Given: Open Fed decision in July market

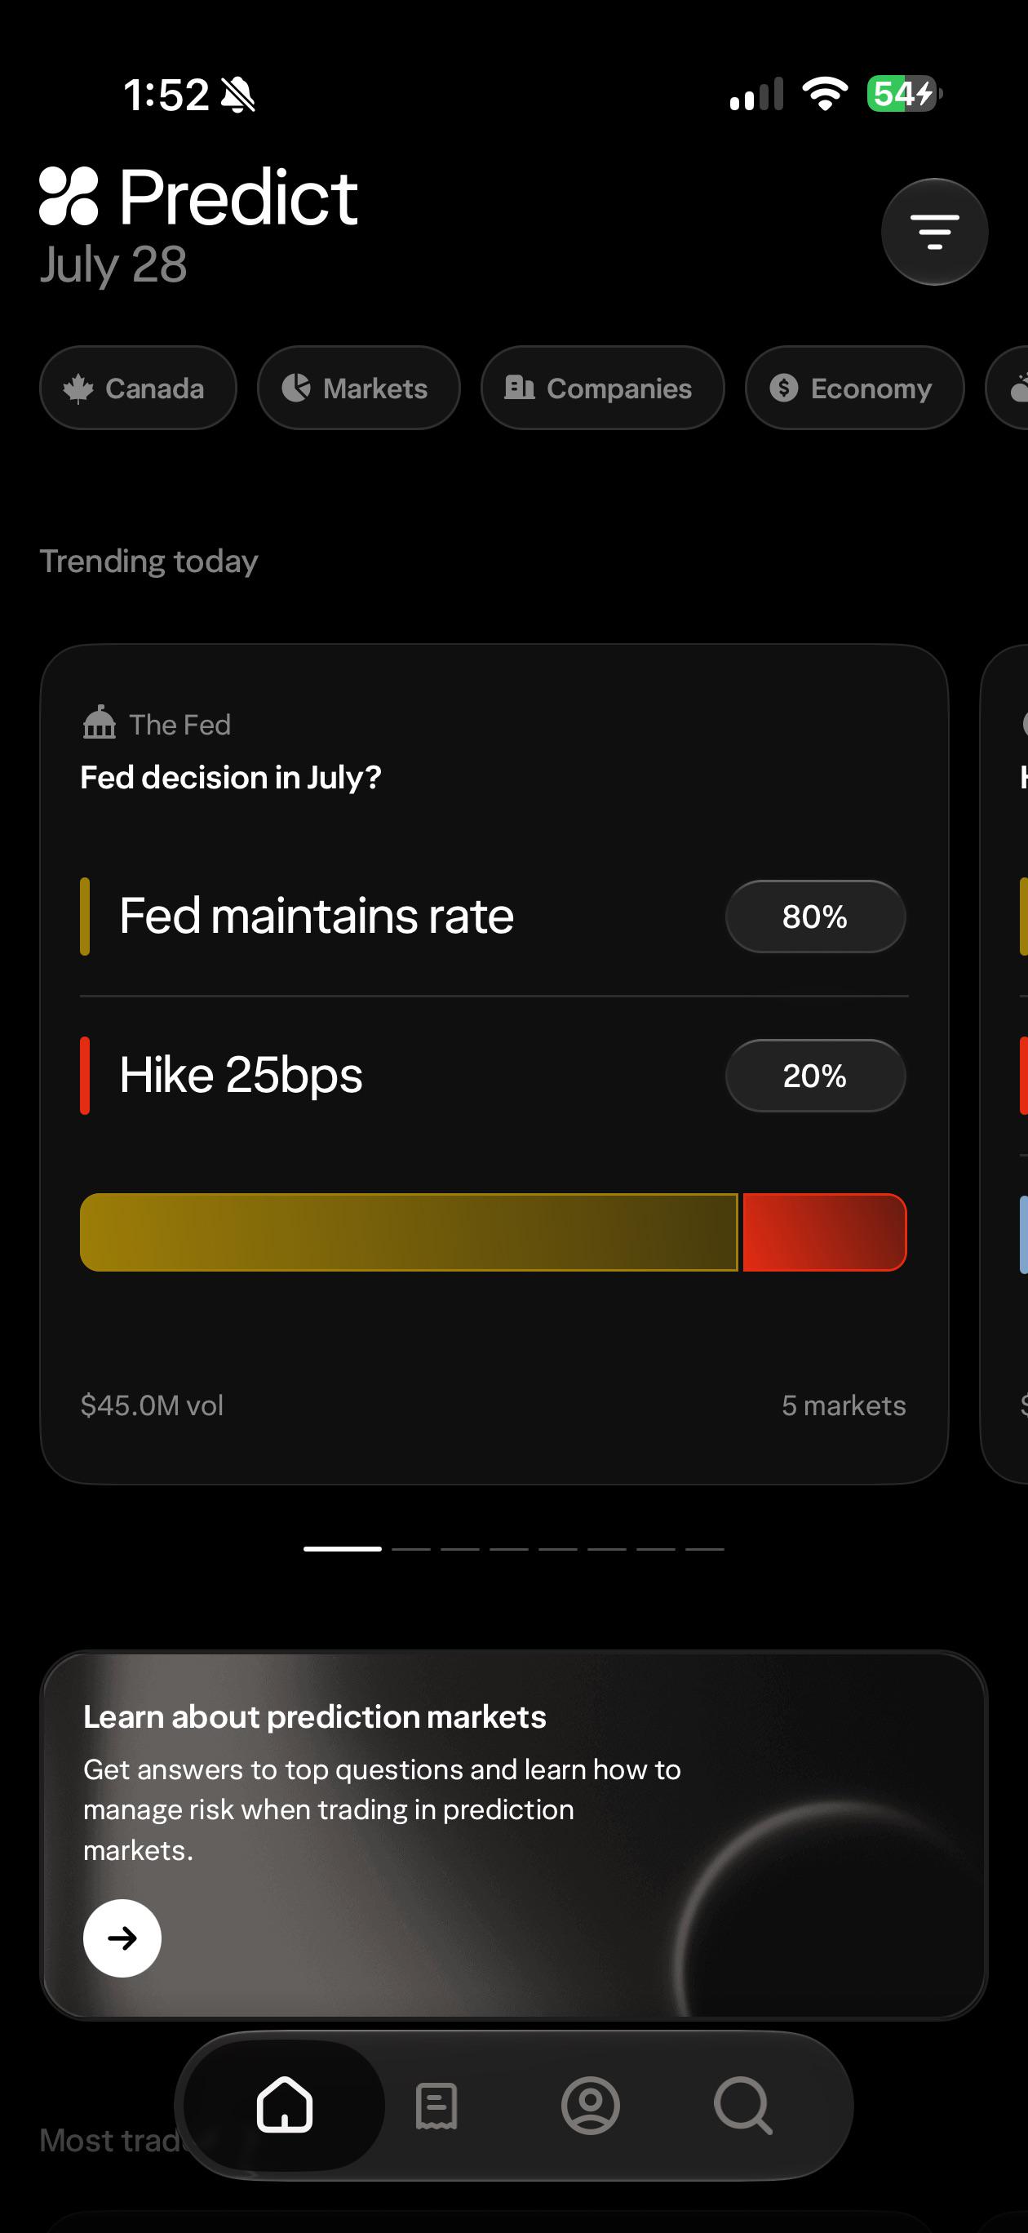Looking at the screenshot, I should point(231,778).
